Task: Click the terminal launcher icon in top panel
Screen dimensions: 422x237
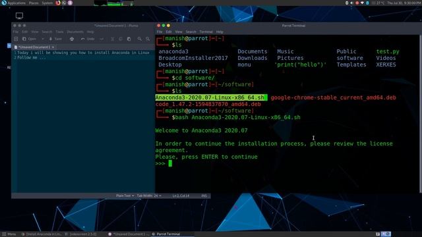Action: (64, 3)
